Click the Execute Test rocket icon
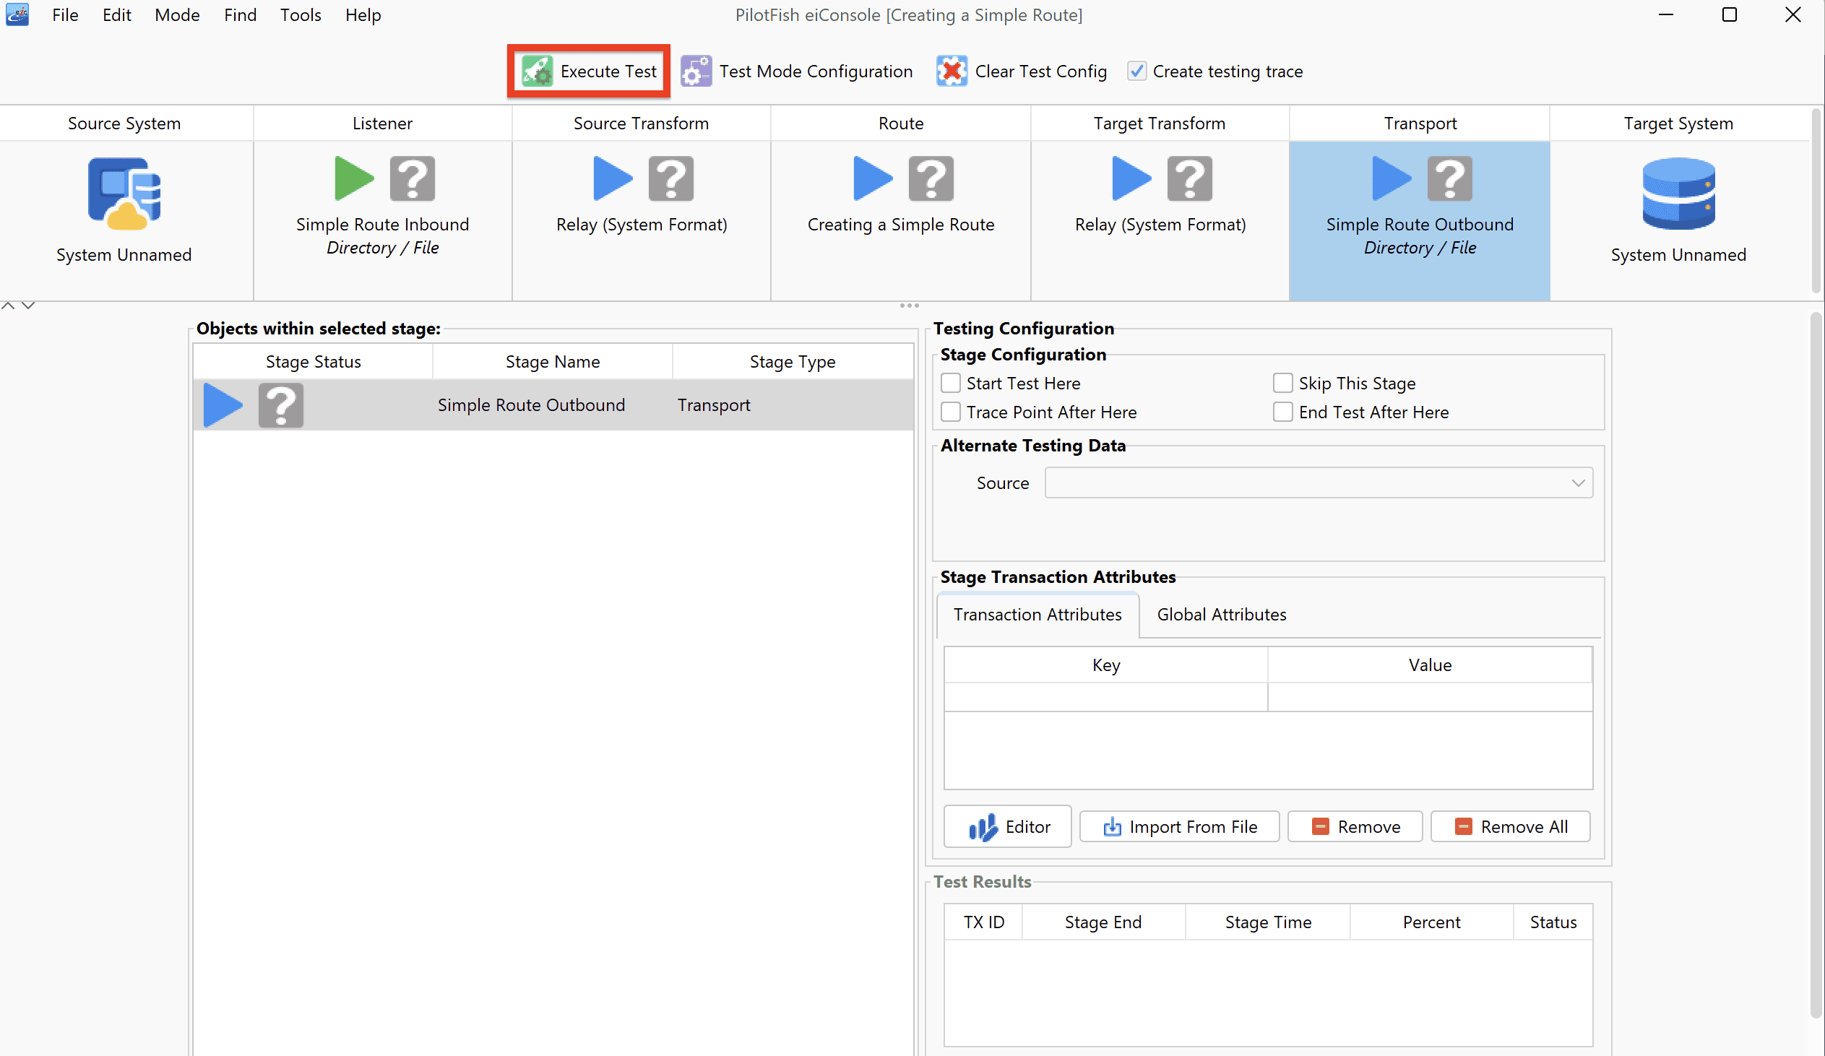Image resolution: width=1825 pixels, height=1056 pixels. click(x=538, y=71)
